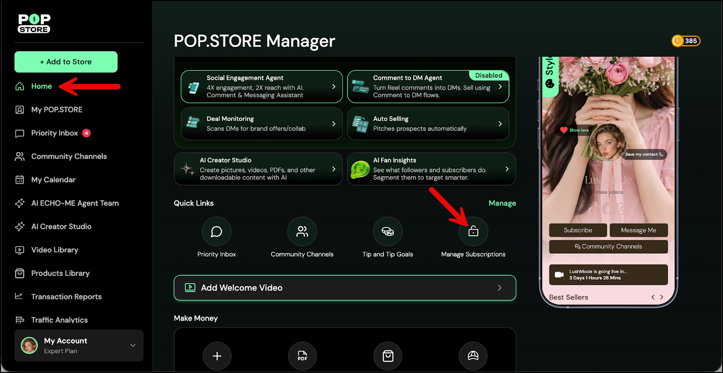Open the Add Welcome Video row
Screen dimensions: 723x373
[345, 288]
